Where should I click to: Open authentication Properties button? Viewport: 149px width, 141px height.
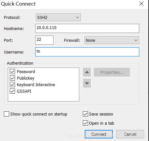(x=112, y=72)
